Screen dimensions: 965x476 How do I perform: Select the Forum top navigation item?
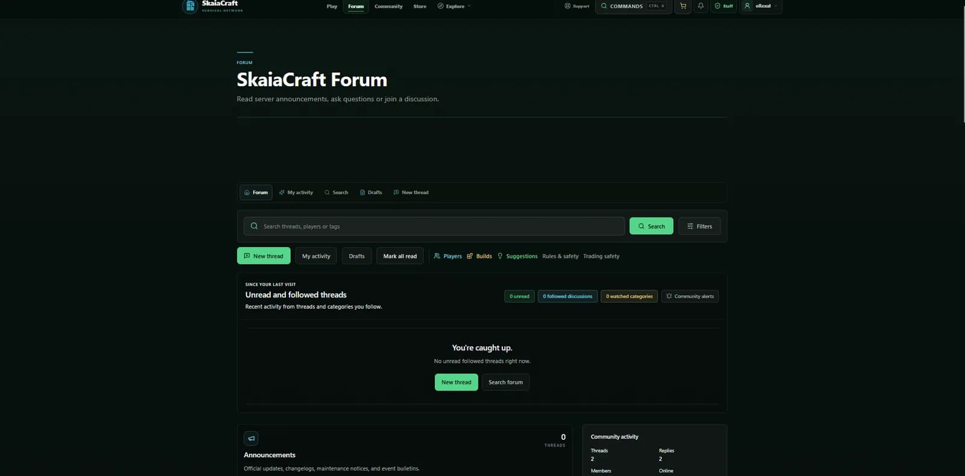click(x=356, y=6)
